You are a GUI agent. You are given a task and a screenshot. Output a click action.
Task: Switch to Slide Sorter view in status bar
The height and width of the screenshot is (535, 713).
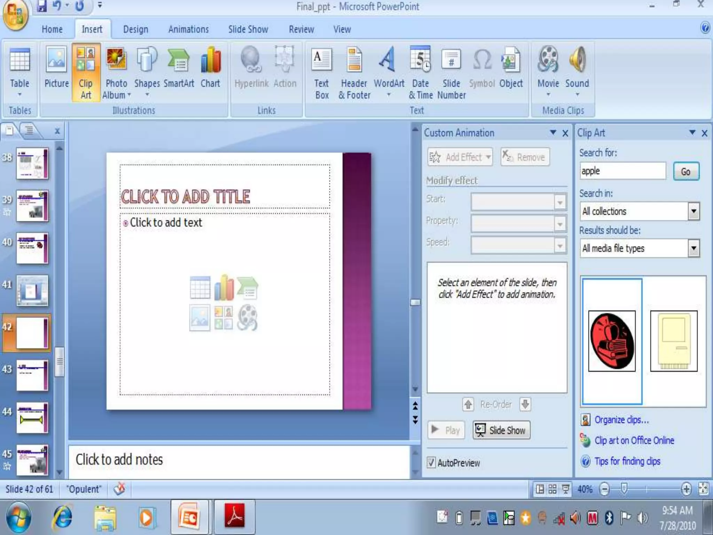pyautogui.click(x=553, y=489)
